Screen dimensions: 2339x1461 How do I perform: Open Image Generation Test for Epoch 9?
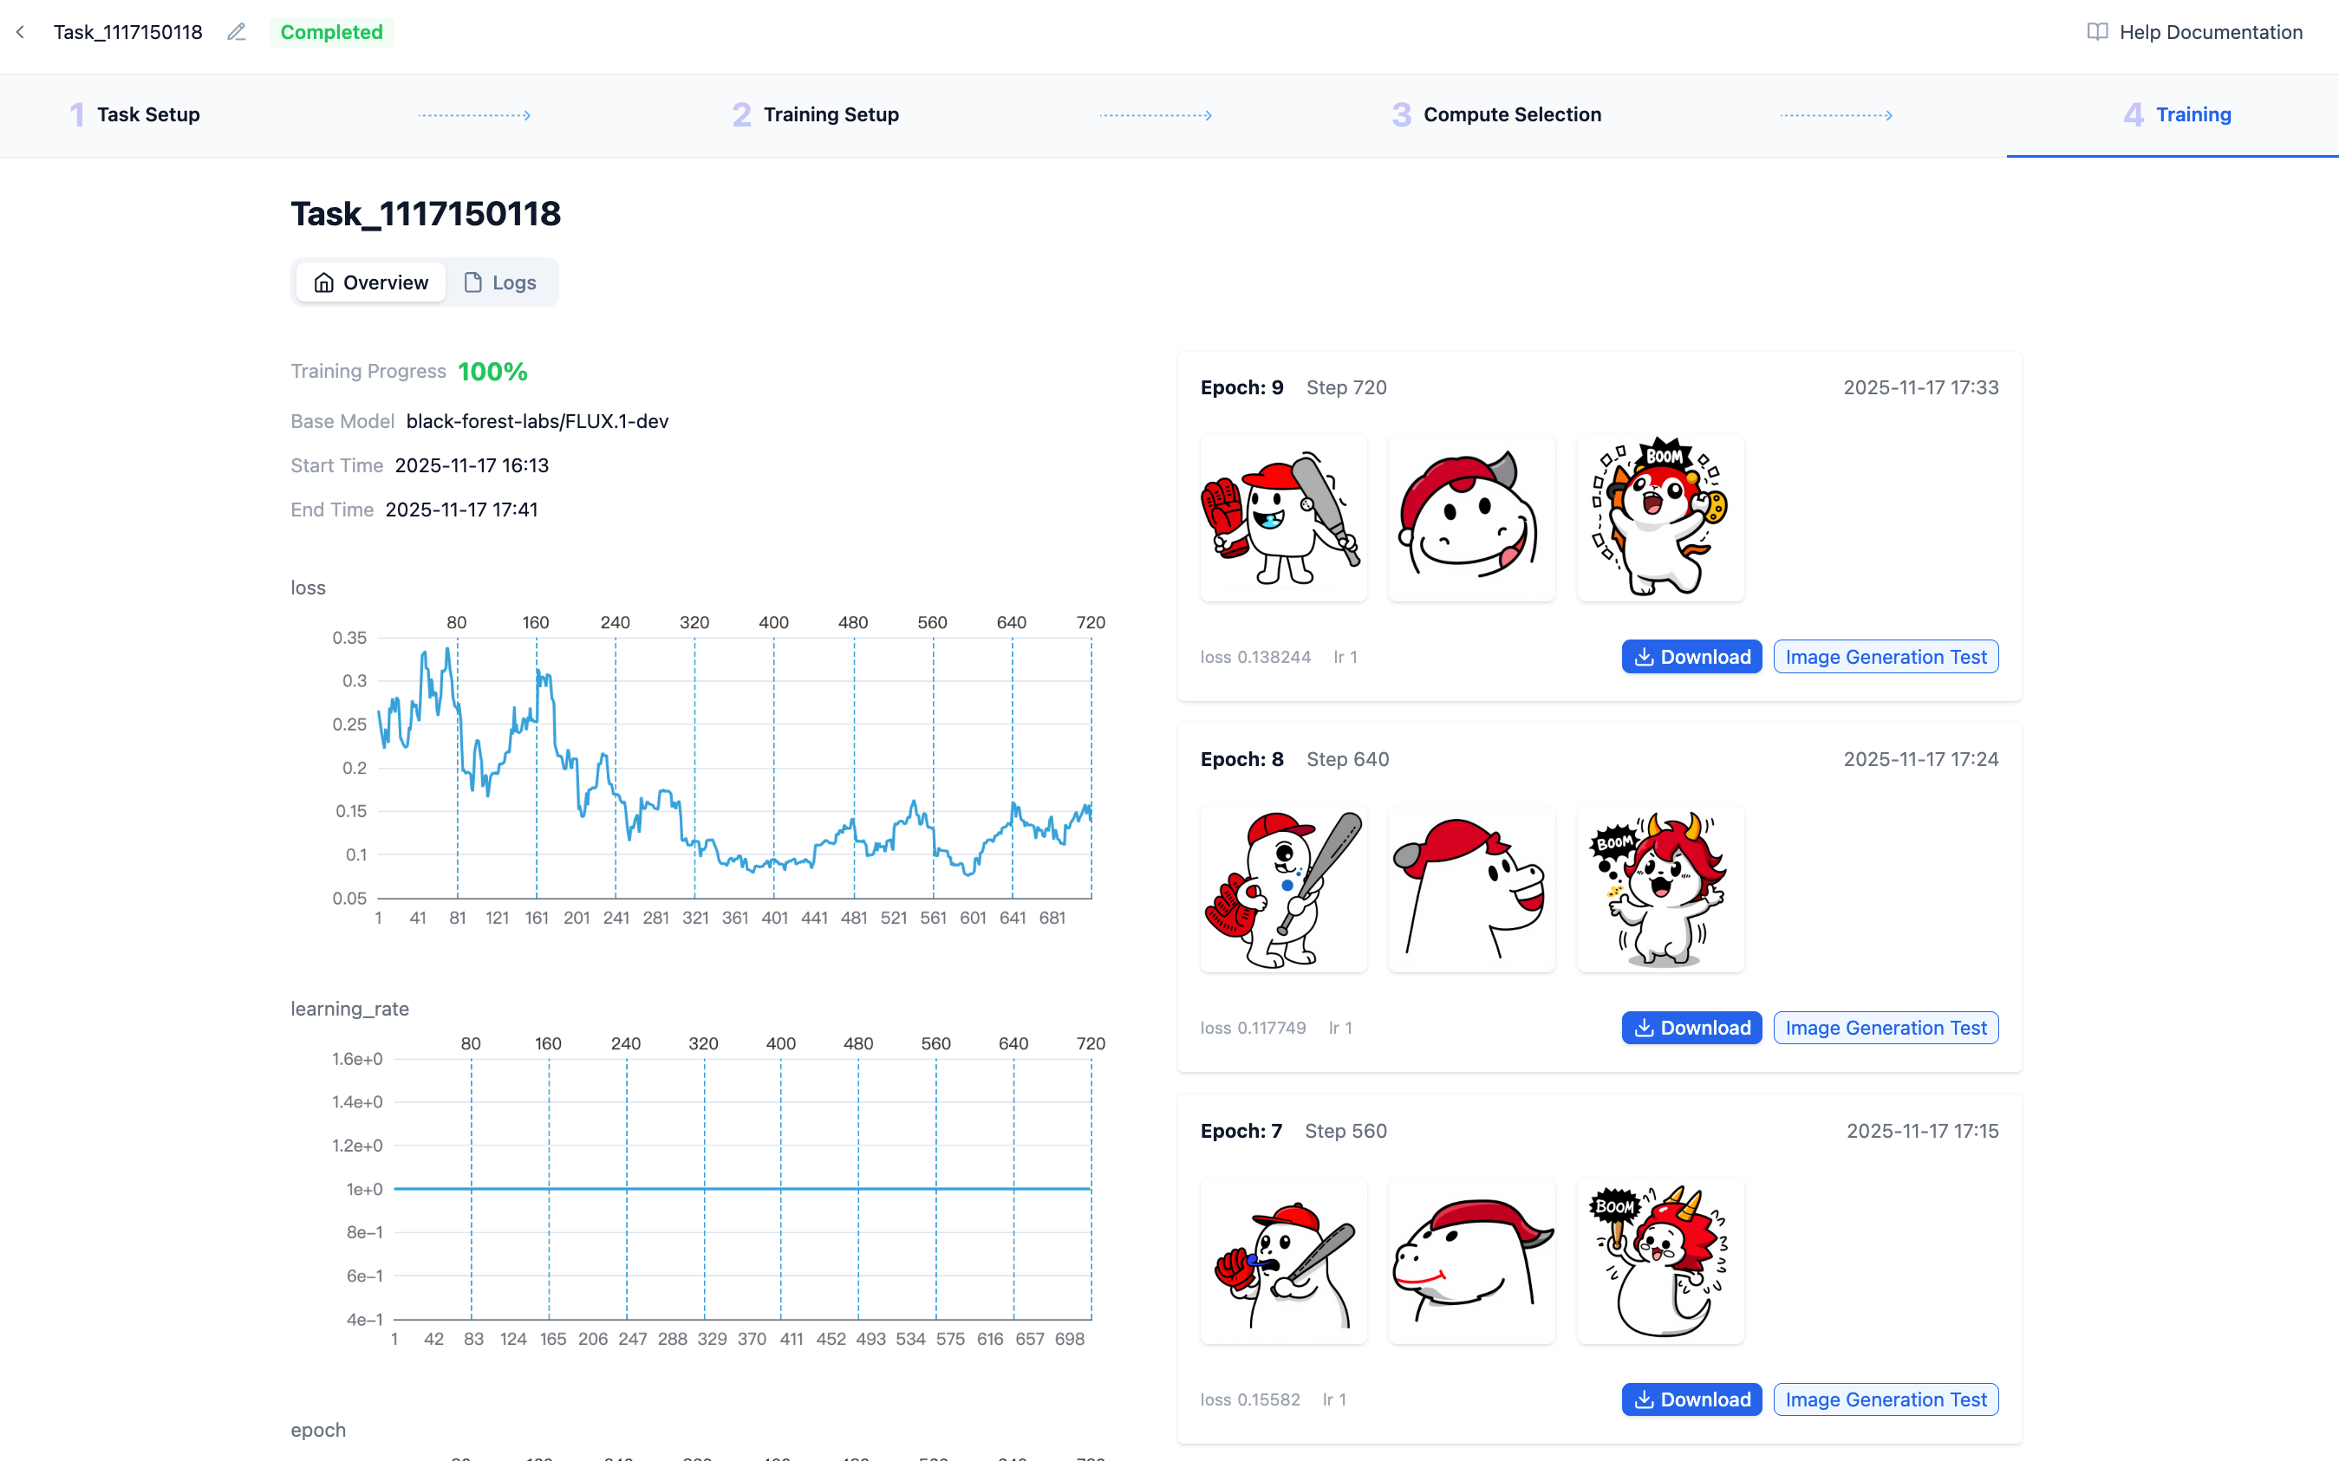[1885, 657]
